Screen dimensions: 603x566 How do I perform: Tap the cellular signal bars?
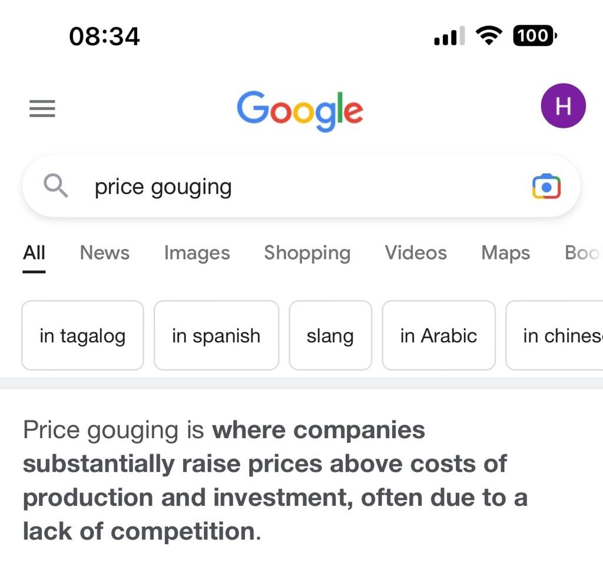click(449, 37)
